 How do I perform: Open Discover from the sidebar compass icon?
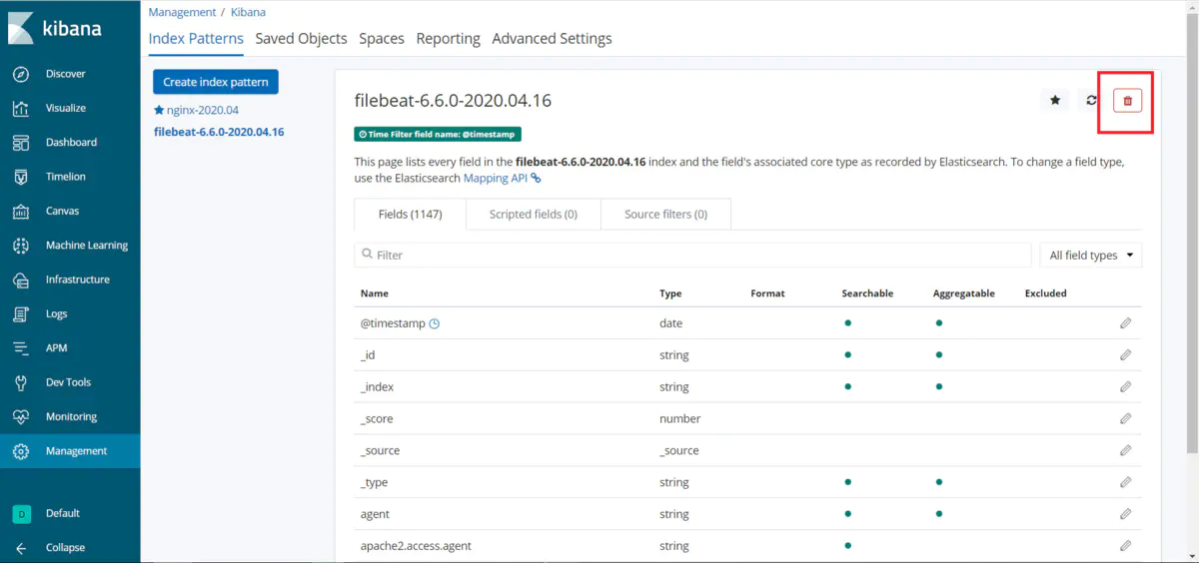tap(21, 74)
